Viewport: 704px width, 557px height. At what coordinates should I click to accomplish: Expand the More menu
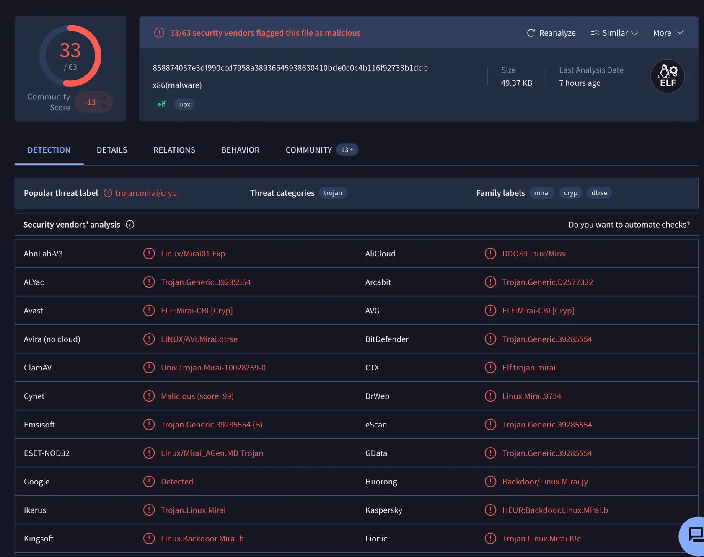[668, 33]
